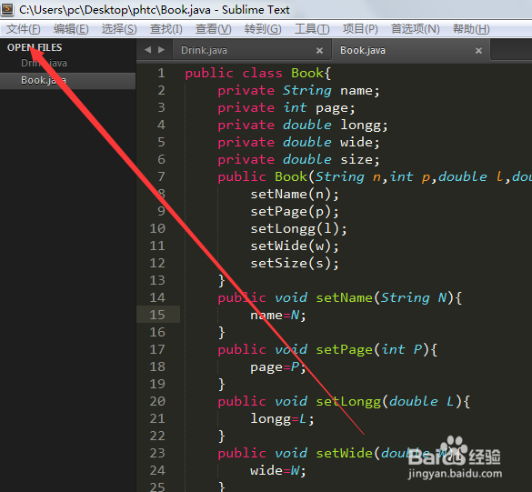Click the 'setPage(int P){' method declaration
Viewport: 532px width, 492px height.
click(x=376, y=350)
